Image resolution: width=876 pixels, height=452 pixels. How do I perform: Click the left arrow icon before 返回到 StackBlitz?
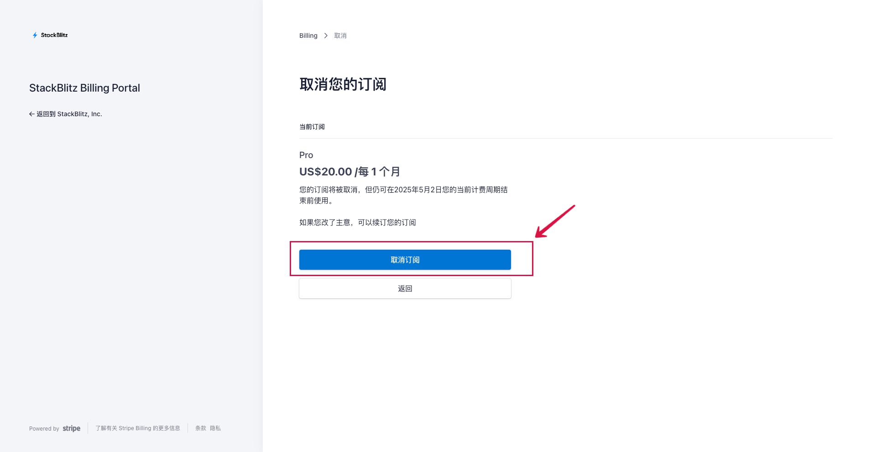(x=32, y=114)
